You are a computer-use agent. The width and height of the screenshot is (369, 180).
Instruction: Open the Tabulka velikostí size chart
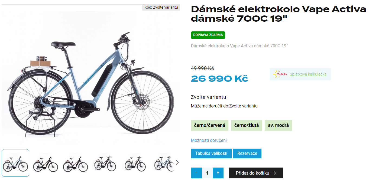click(x=211, y=153)
